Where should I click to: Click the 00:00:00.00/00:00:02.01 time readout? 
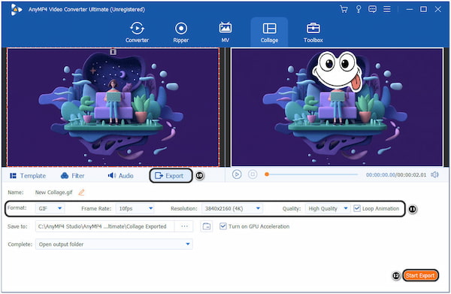pyautogui.click(x=396, y=174)
